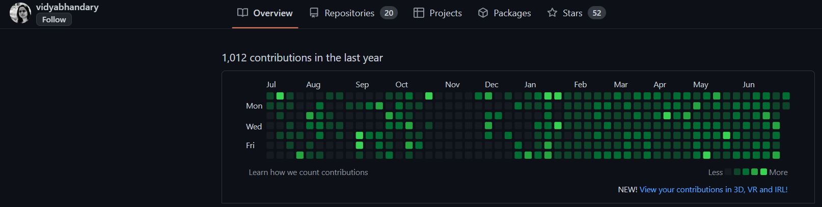Open 'View your contributions in 3D, VR and IRL!'
Viewport: 822px width, 207px height.
click(714, 189)
